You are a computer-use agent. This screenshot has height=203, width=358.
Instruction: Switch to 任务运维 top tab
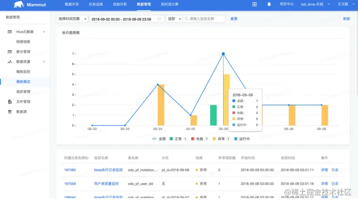[x=96, y=4]
